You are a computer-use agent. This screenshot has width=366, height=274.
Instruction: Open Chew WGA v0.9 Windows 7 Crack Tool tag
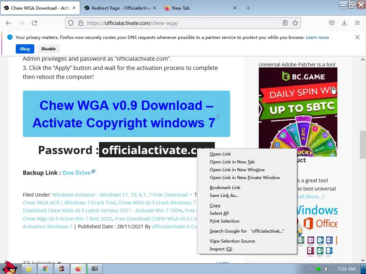(x=69, y=203)
